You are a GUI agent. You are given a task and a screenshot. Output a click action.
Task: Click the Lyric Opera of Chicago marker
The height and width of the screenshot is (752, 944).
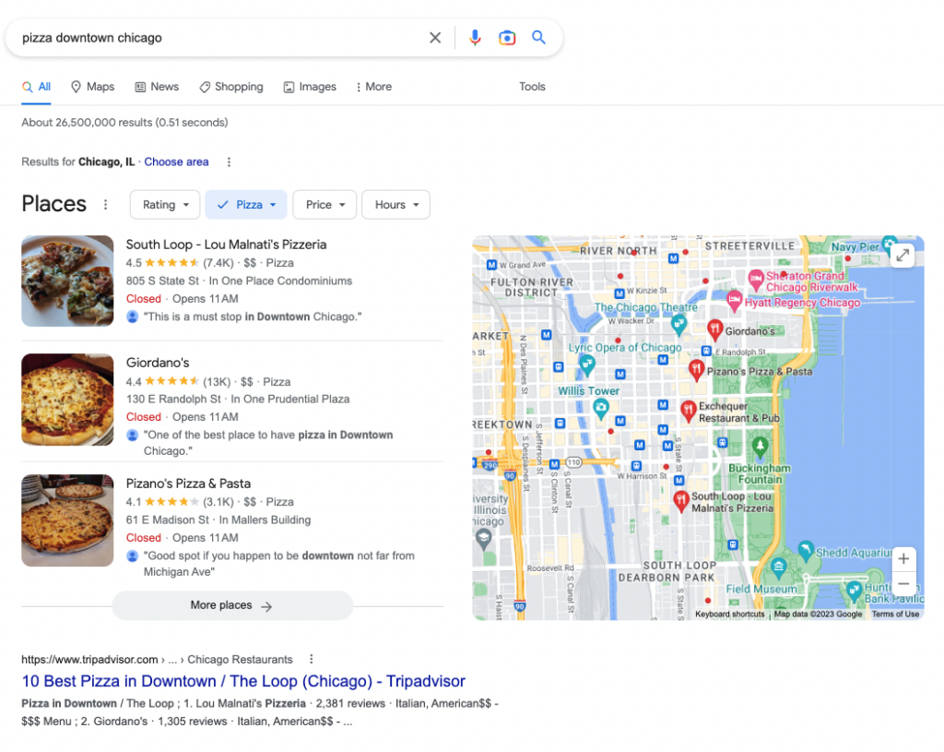pos(587,364)
